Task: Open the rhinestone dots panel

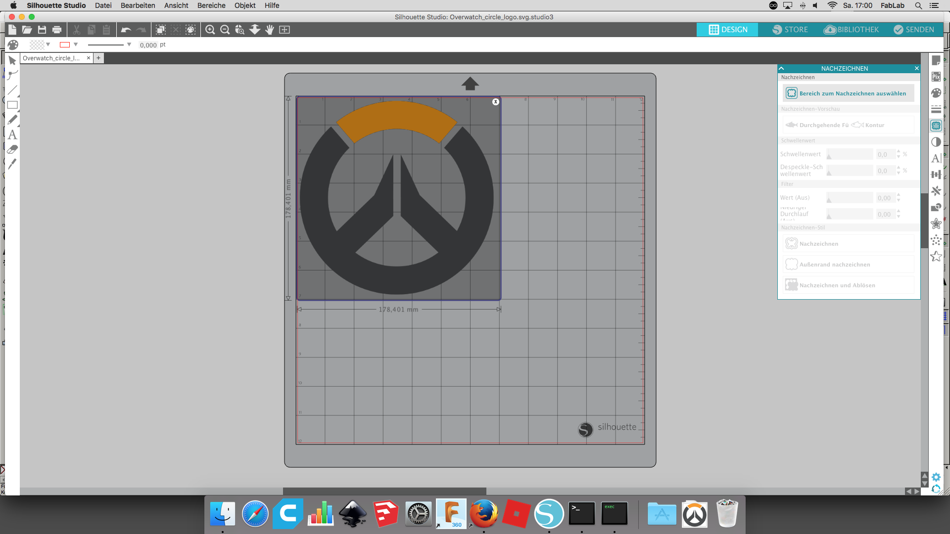Action: [x=936, y=240]
